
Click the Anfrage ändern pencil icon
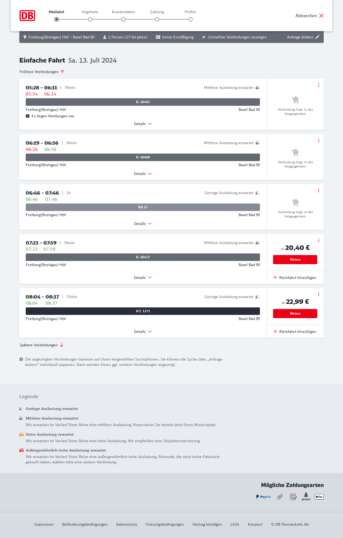pyautogui.click(x=318, y=37)
